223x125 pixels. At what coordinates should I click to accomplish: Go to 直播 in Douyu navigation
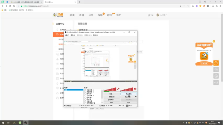(x=82, y=15)
